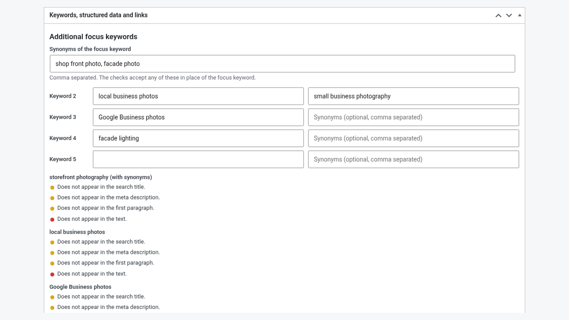This screenshot has height=320, width=569.
Task: Click Keyword 3 field 'Google Business photos'
Action: [198, 117]
